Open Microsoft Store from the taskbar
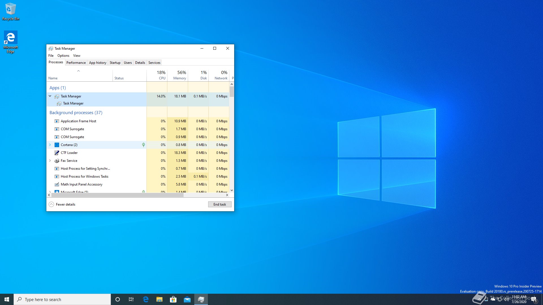This screenshot has width=543, height=305. pos(173,299)
